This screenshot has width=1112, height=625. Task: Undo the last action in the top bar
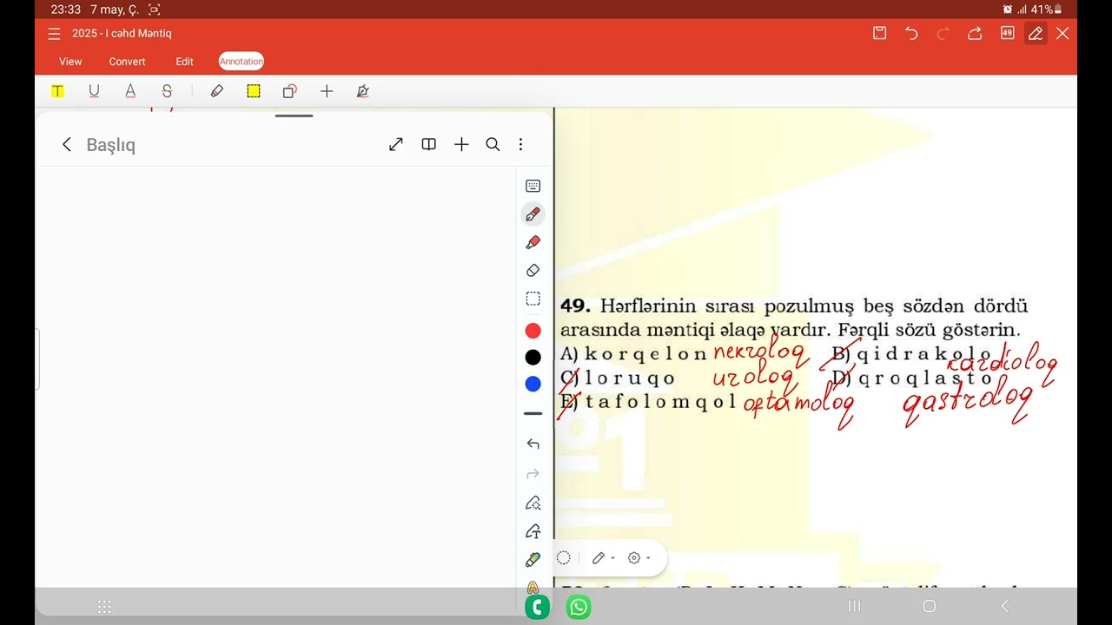click(x=911, y=33)
